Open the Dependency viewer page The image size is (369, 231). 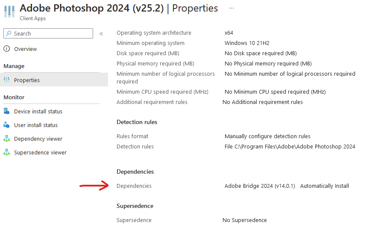(x=38, y=139)
